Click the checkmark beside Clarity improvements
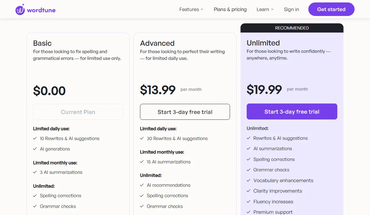Viewport: 370px width, 215px height. coord(248,191)
